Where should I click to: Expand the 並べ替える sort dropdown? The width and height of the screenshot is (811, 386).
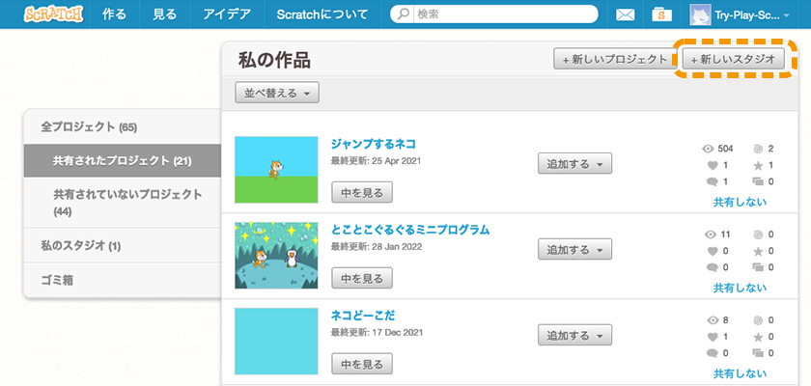pos(277,93)
